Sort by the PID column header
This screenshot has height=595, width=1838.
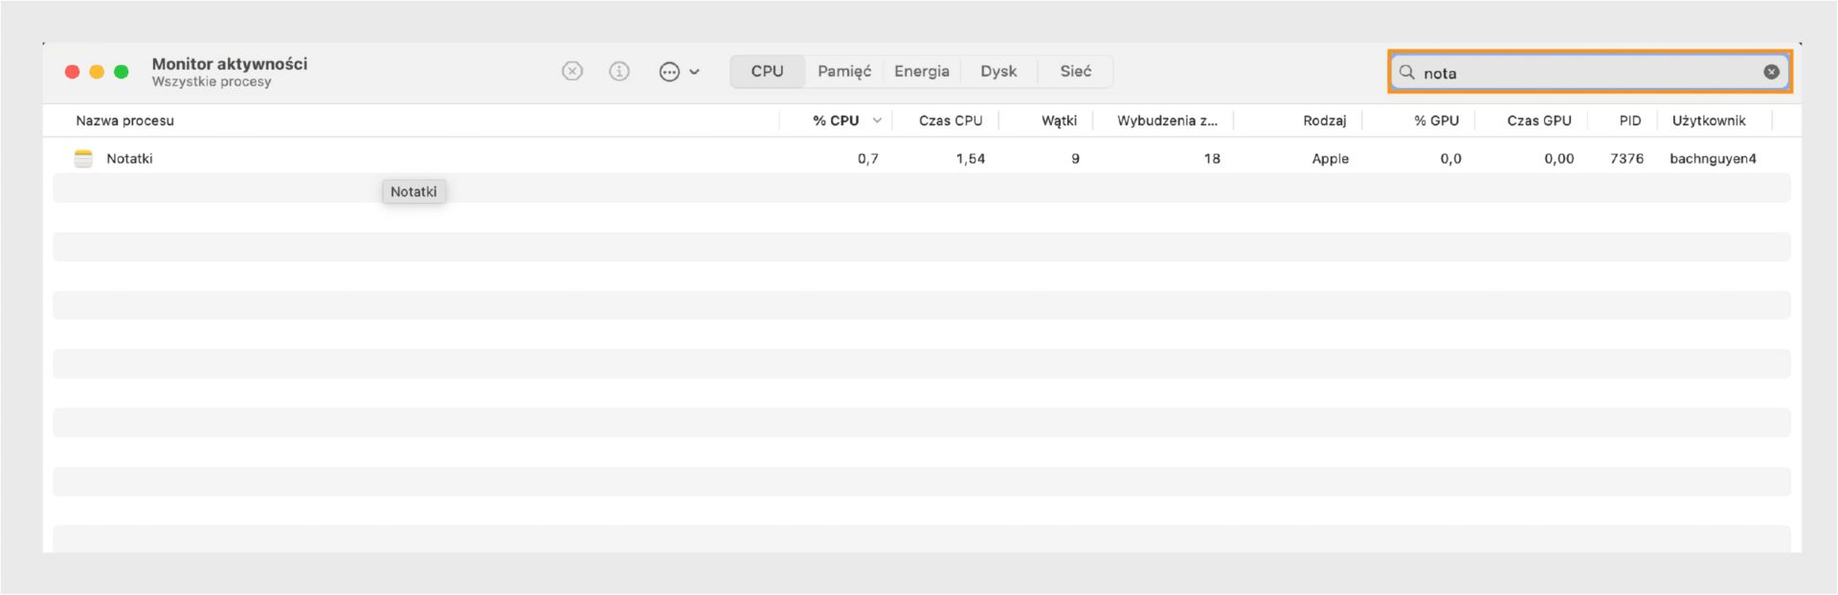pos(1629,121)
